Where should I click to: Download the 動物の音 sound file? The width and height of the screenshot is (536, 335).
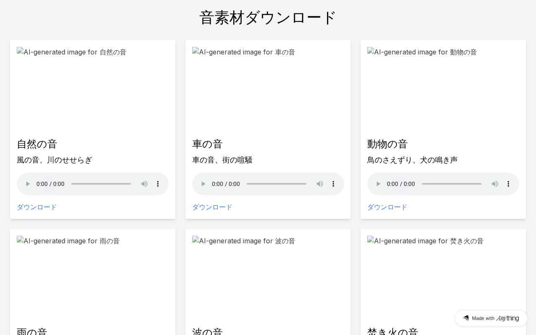click(387, 207)
